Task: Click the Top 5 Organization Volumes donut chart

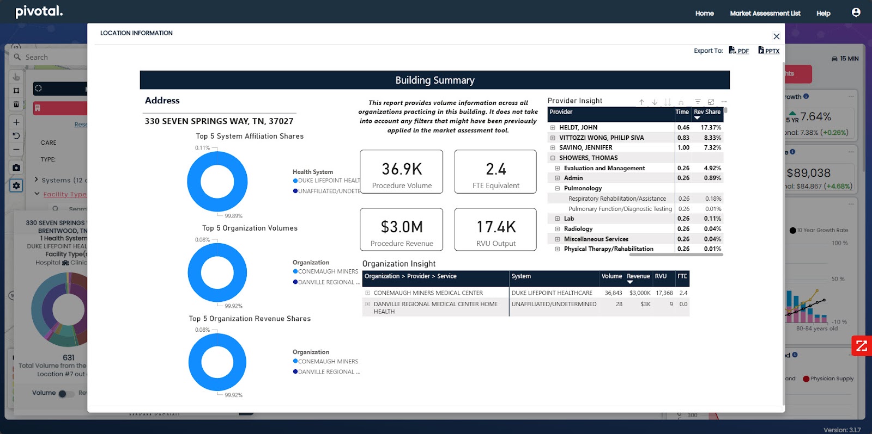Action: [217, 272]
